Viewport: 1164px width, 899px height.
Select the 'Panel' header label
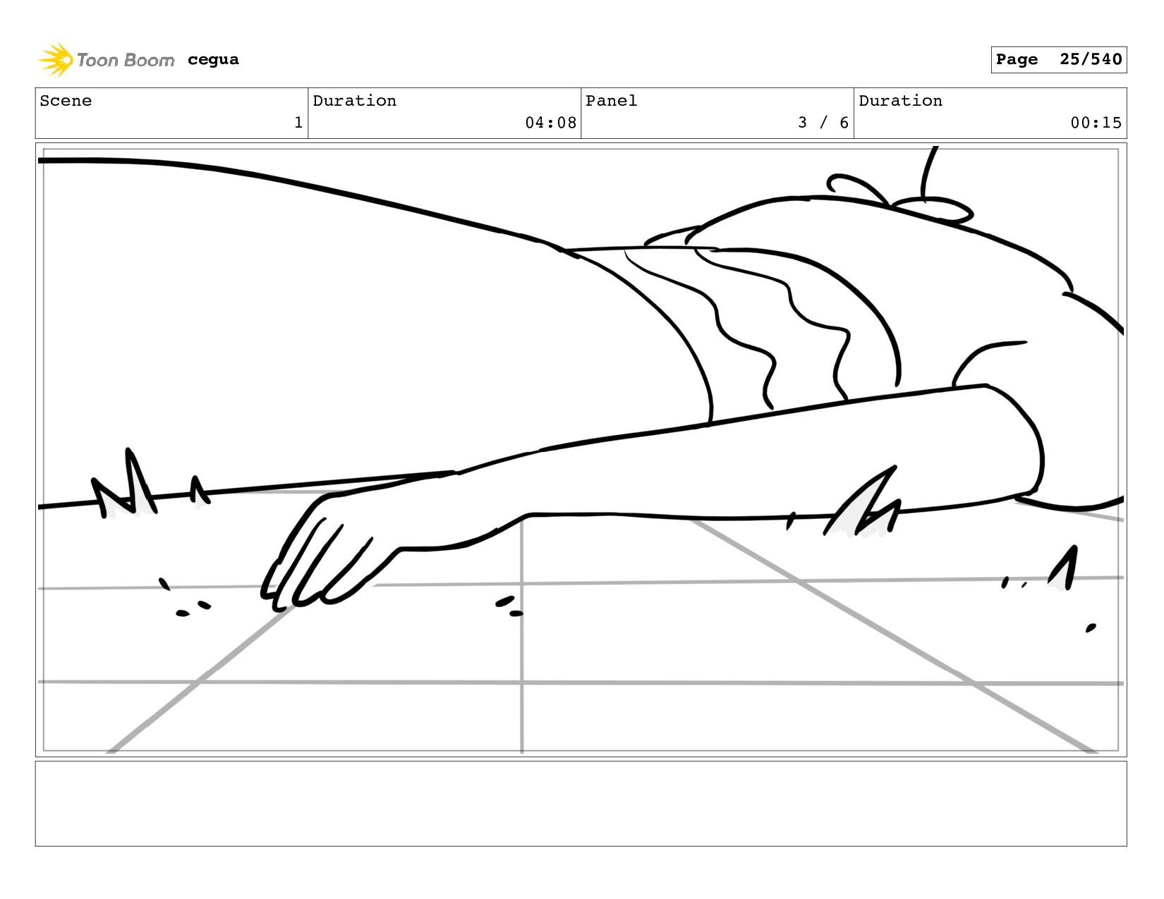pyautogui.click(x=612, y=101)
